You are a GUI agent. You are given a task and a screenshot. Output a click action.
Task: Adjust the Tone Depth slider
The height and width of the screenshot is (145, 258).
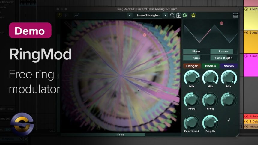point(223,58)
